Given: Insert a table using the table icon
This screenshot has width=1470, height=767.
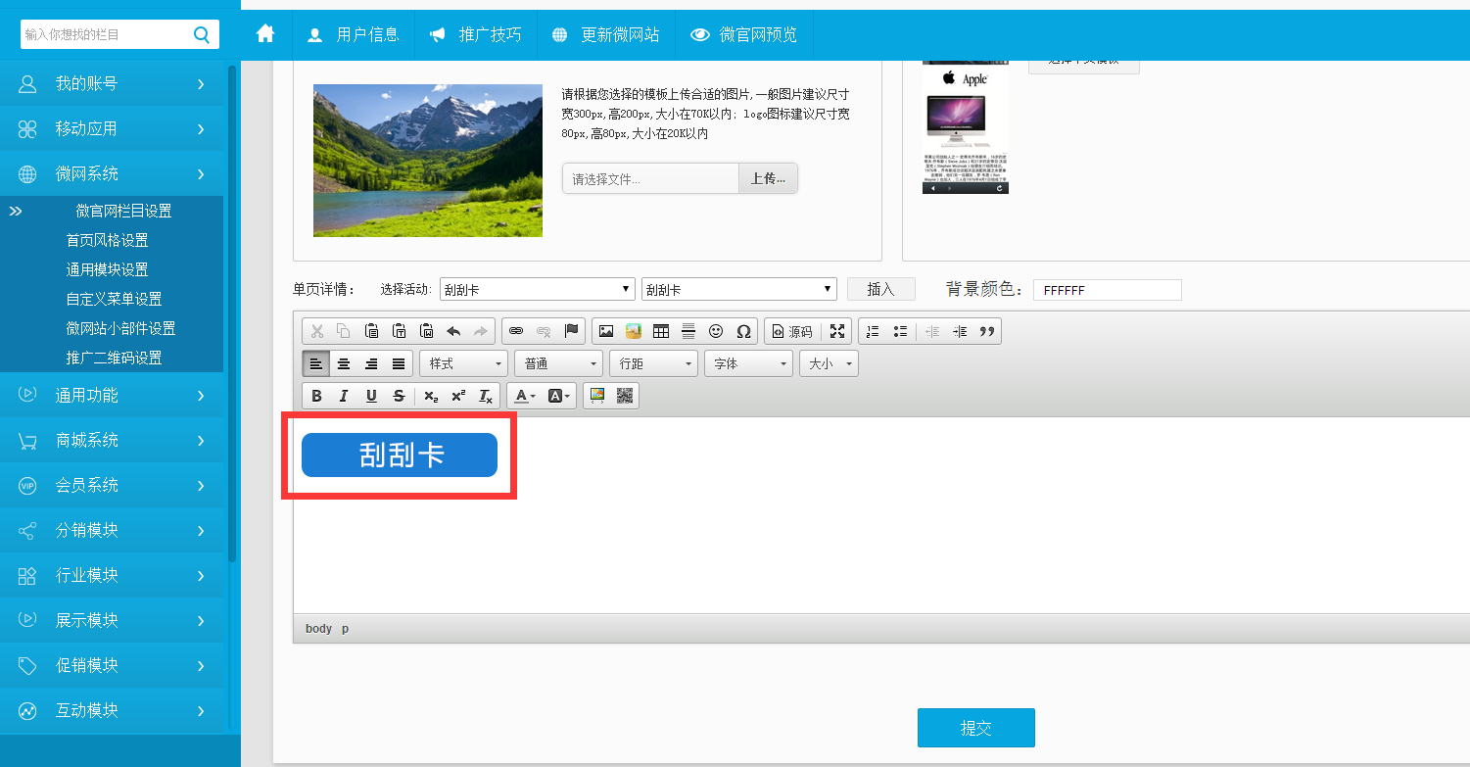Looking at the screenshot, I should tap(661, 331).
